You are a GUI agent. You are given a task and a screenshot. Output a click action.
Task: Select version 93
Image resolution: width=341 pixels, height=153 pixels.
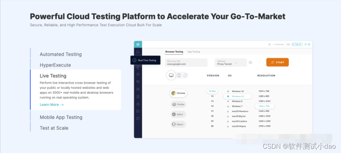pyautogui.click(x=212, y=101)
